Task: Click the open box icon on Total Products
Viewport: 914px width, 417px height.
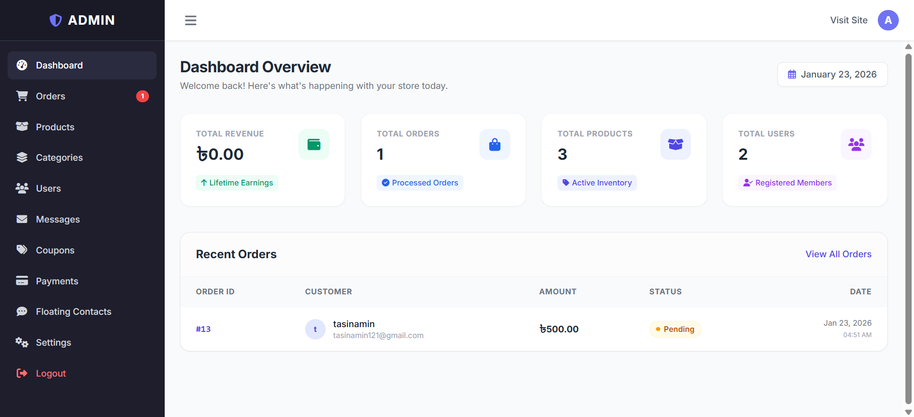Action: 675,145
